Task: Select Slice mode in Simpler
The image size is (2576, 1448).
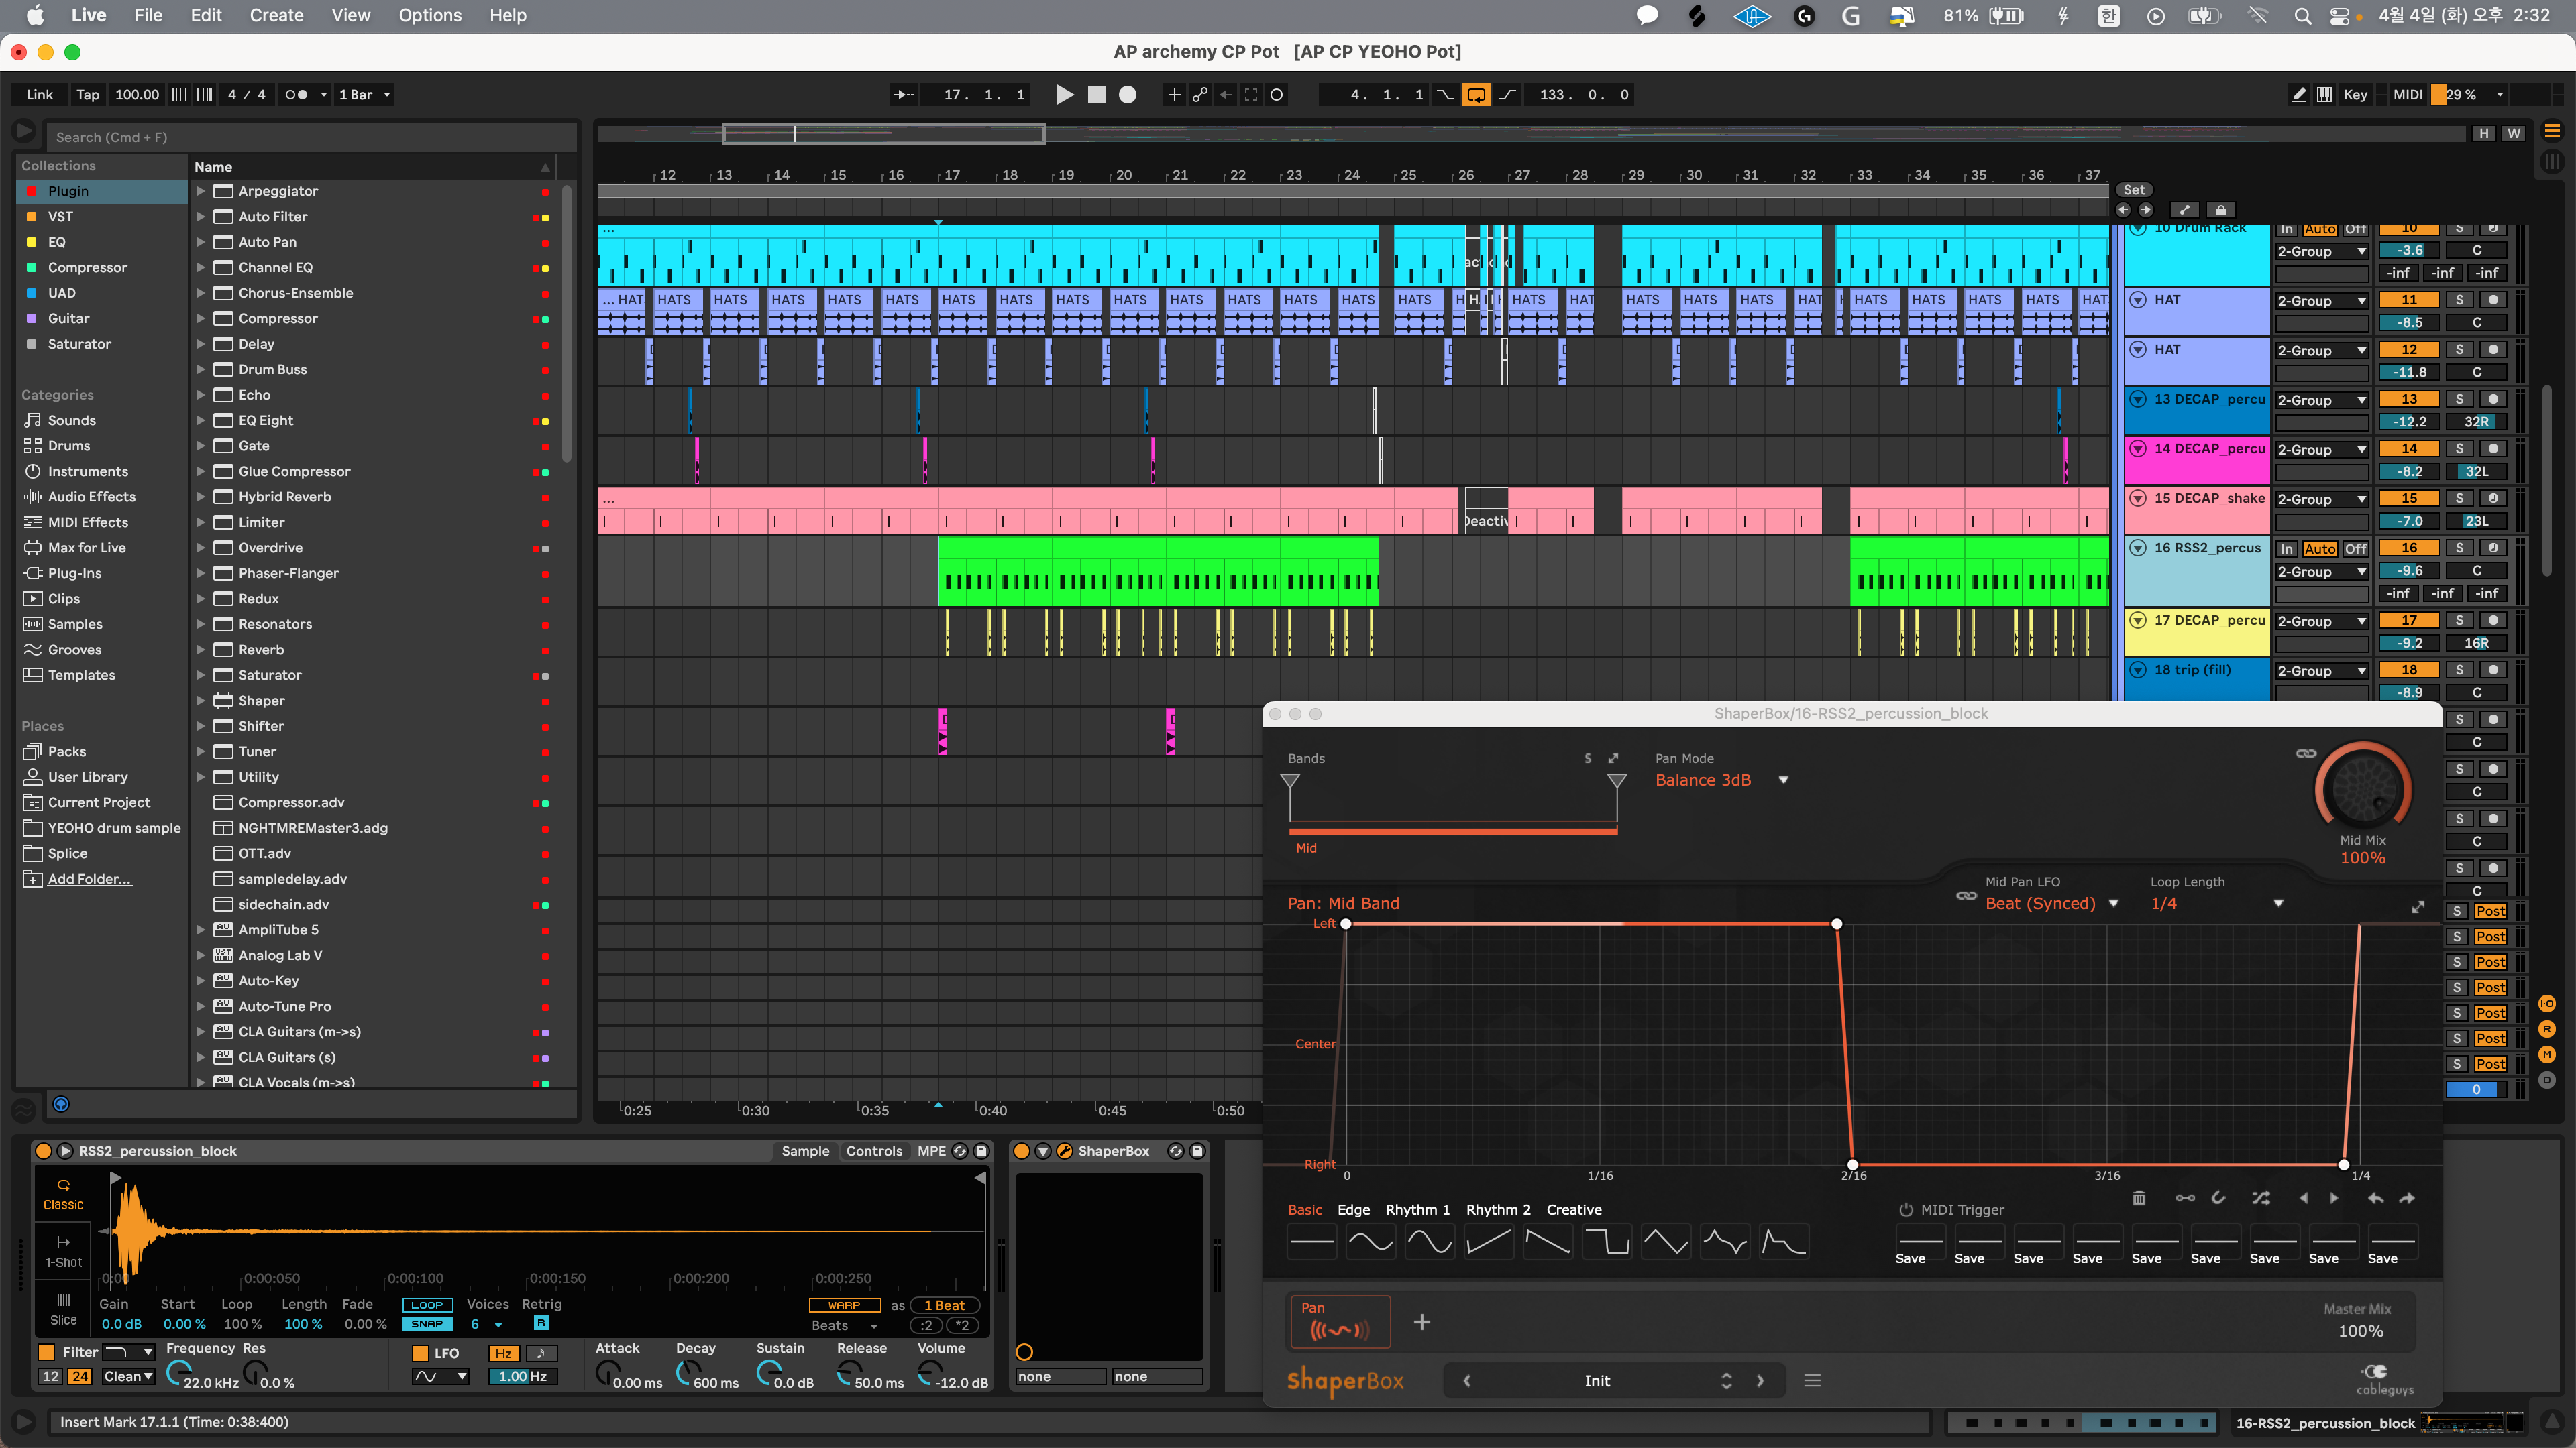Action: click(63, 1308)
